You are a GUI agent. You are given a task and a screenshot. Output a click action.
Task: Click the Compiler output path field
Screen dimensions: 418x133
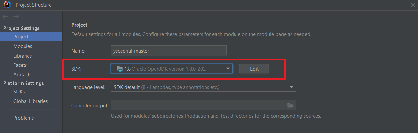click(199, 105)
